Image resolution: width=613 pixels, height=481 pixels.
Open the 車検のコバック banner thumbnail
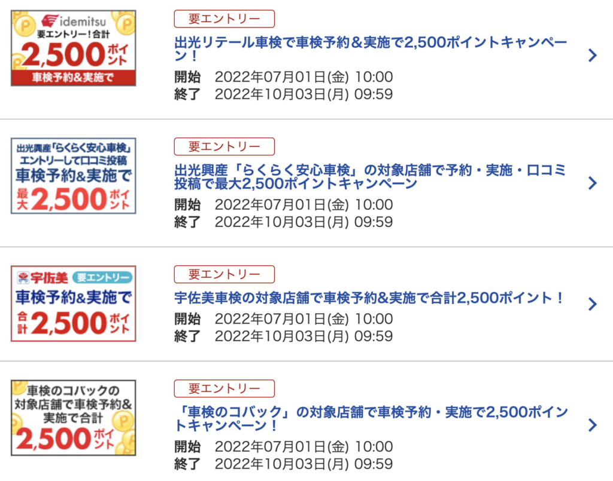tap(74, 418)
